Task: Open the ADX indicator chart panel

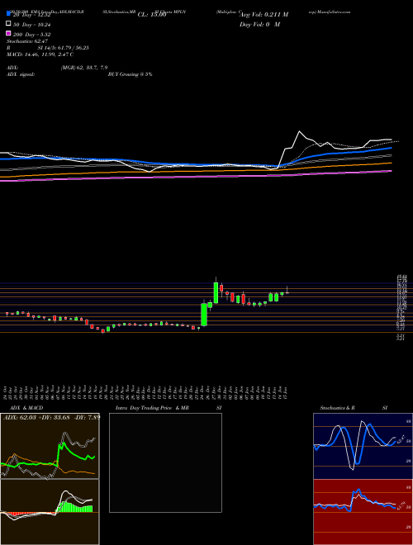Action: (50, 446)
